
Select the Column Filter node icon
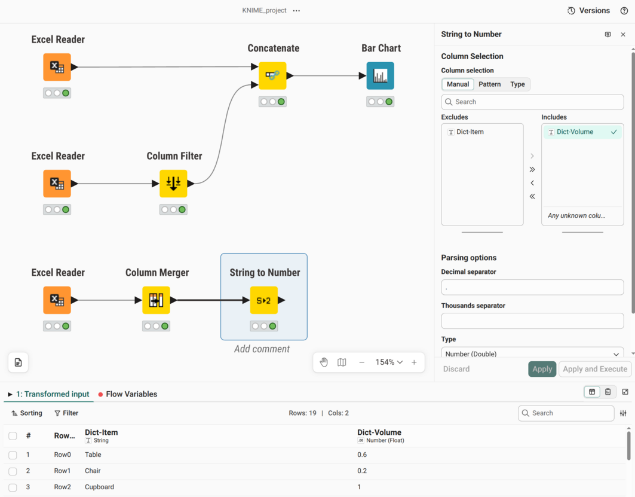173,184
